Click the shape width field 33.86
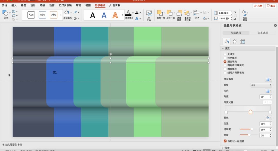This screenshot has height=151, width=278. pos(224,19)
